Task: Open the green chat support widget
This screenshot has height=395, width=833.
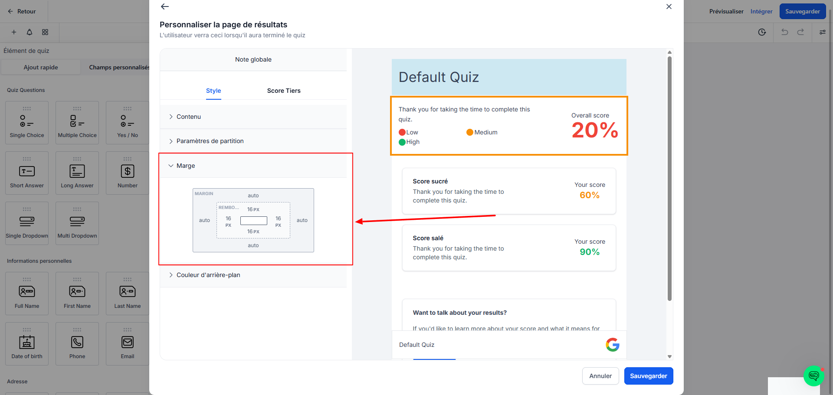Action: point(813,375)
